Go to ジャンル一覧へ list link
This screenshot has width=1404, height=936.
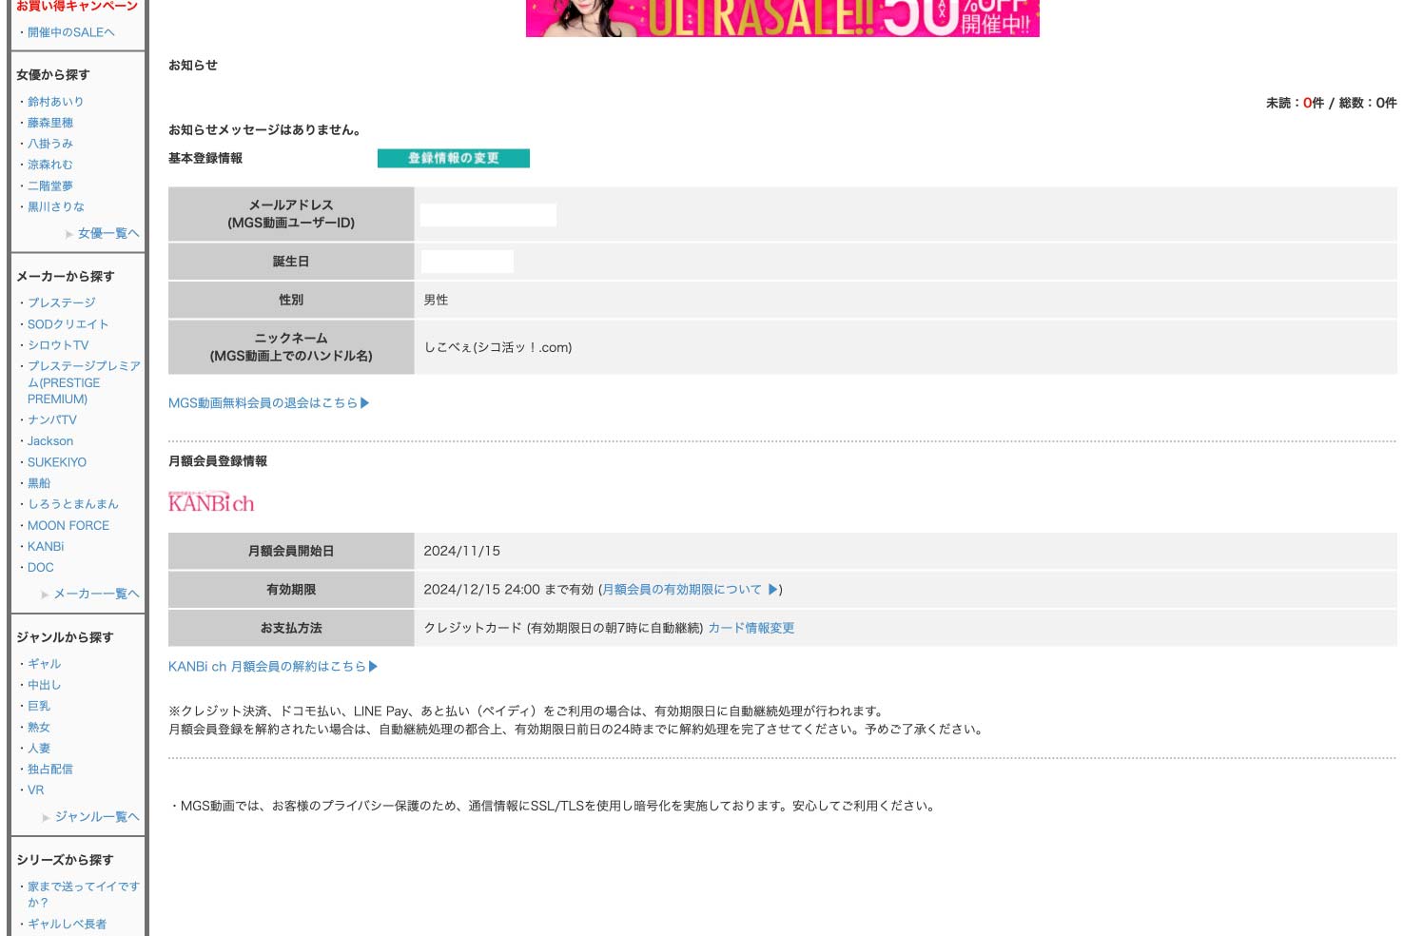point(97,817)
